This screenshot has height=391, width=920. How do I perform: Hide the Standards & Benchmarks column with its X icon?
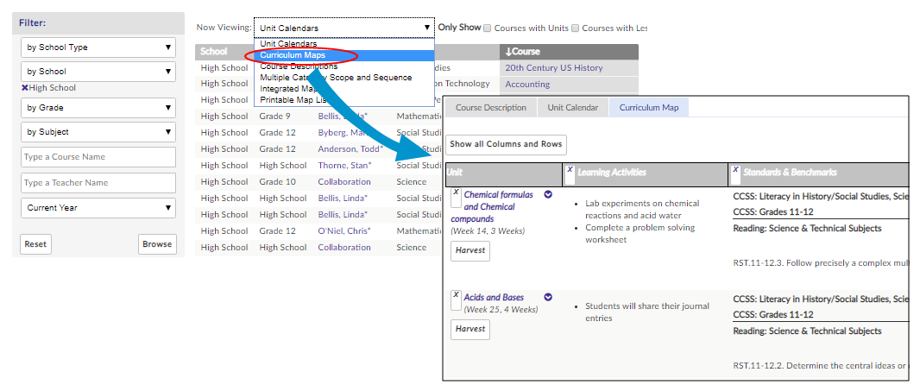[735, 170]
